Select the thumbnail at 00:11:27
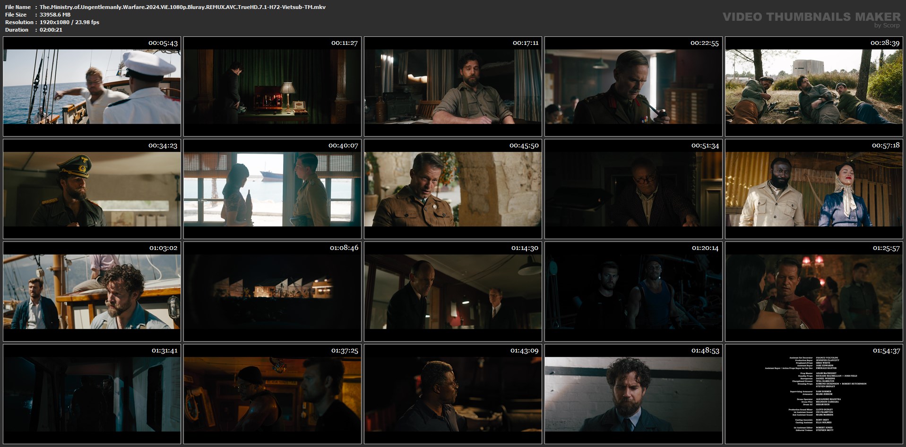Viewport: 906px width, 447px height. pos(272,86)
